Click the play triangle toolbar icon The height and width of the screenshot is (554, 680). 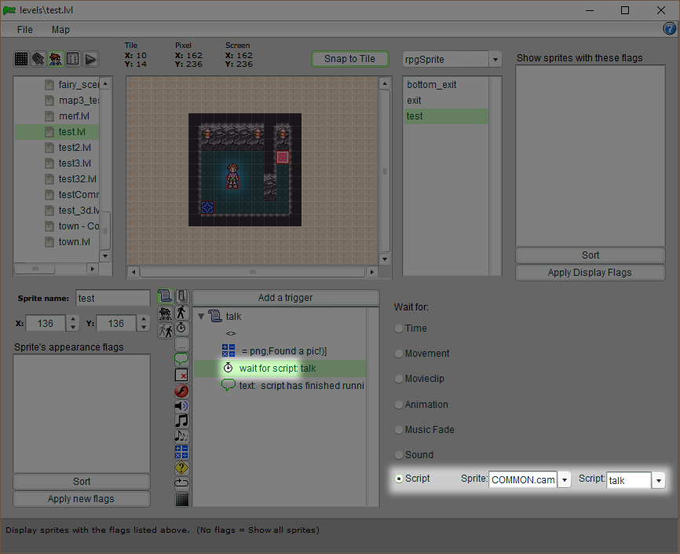pos(91,59)
